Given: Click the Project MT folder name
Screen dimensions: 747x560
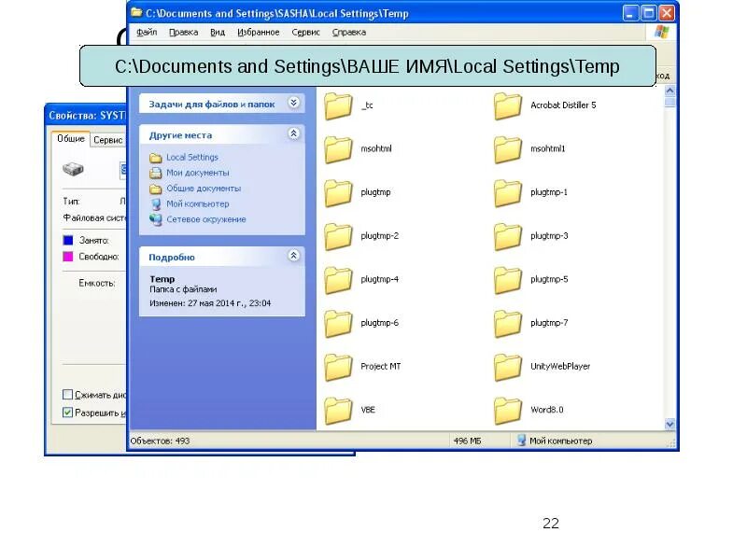Looking at the screenshot, I should click(x=381, y=366).
